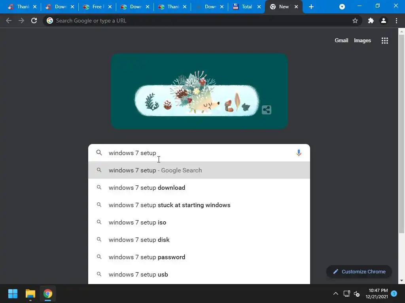Select suggestion windows 7 setup iso
The image size is (405, 303).
tap(199, 223)
